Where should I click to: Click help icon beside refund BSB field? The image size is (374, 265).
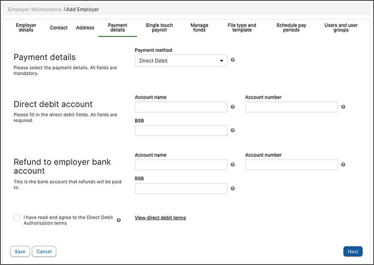[233, 188]
